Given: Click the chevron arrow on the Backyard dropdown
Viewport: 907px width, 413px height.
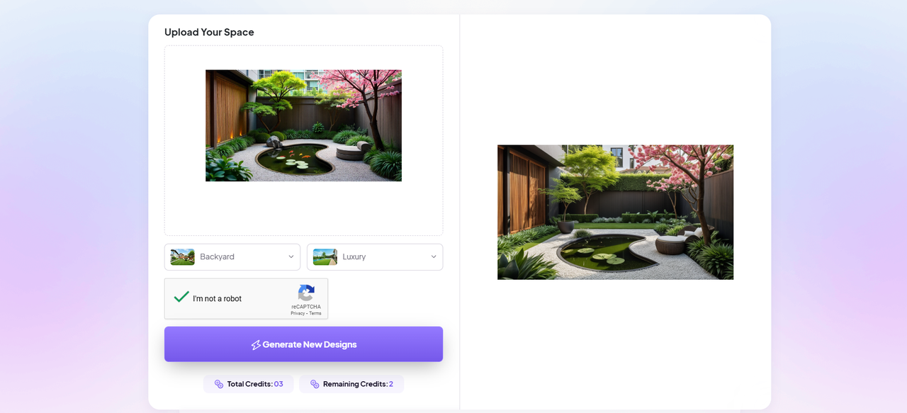Looking at the screenshot, I should tap(291, 256).
